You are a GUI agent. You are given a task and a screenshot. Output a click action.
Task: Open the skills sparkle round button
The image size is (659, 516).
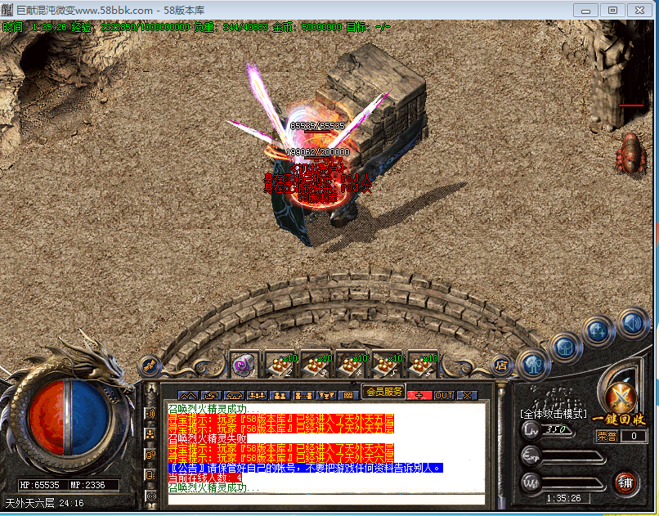[x=598, y=330]
